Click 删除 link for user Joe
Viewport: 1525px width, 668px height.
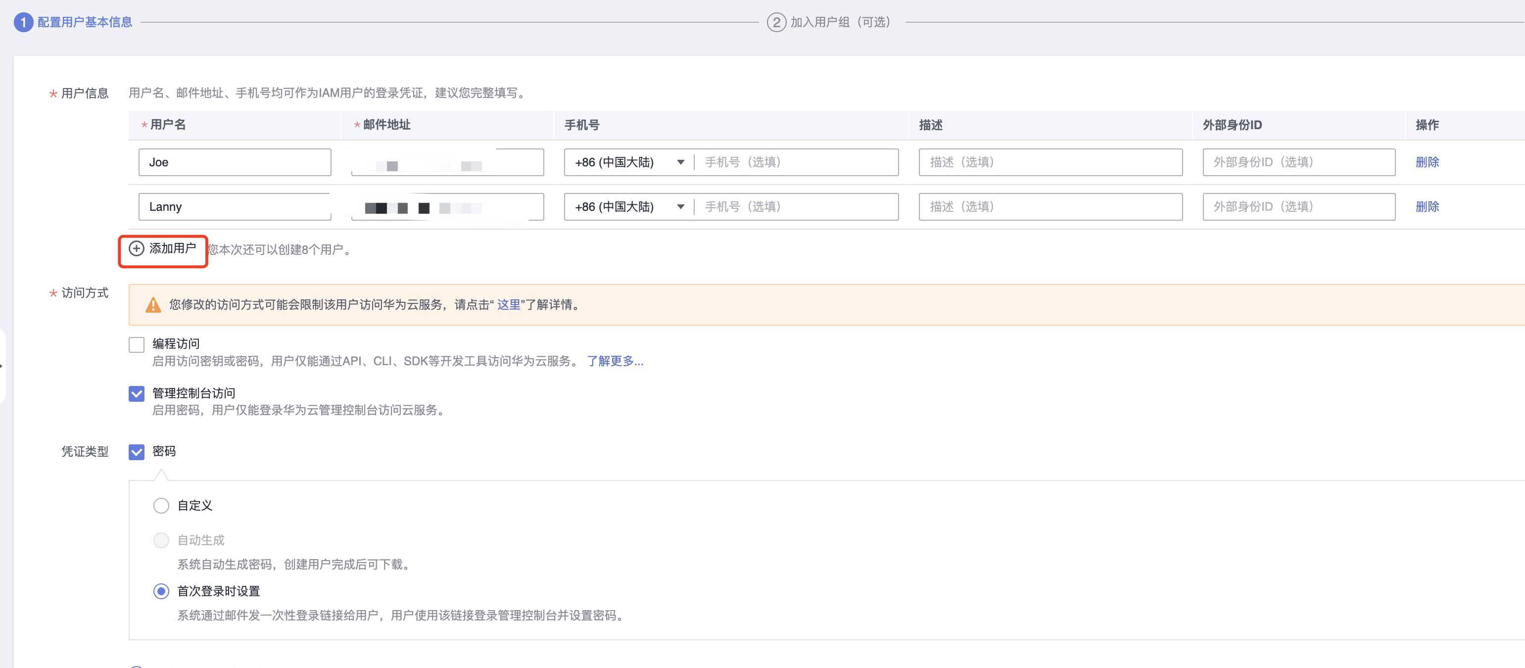(1427, 162)
